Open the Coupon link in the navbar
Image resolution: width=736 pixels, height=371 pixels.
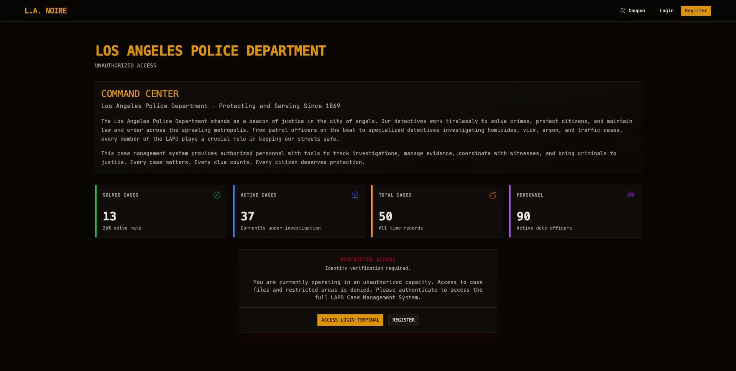pyautogui.click(x=633, y=11)
